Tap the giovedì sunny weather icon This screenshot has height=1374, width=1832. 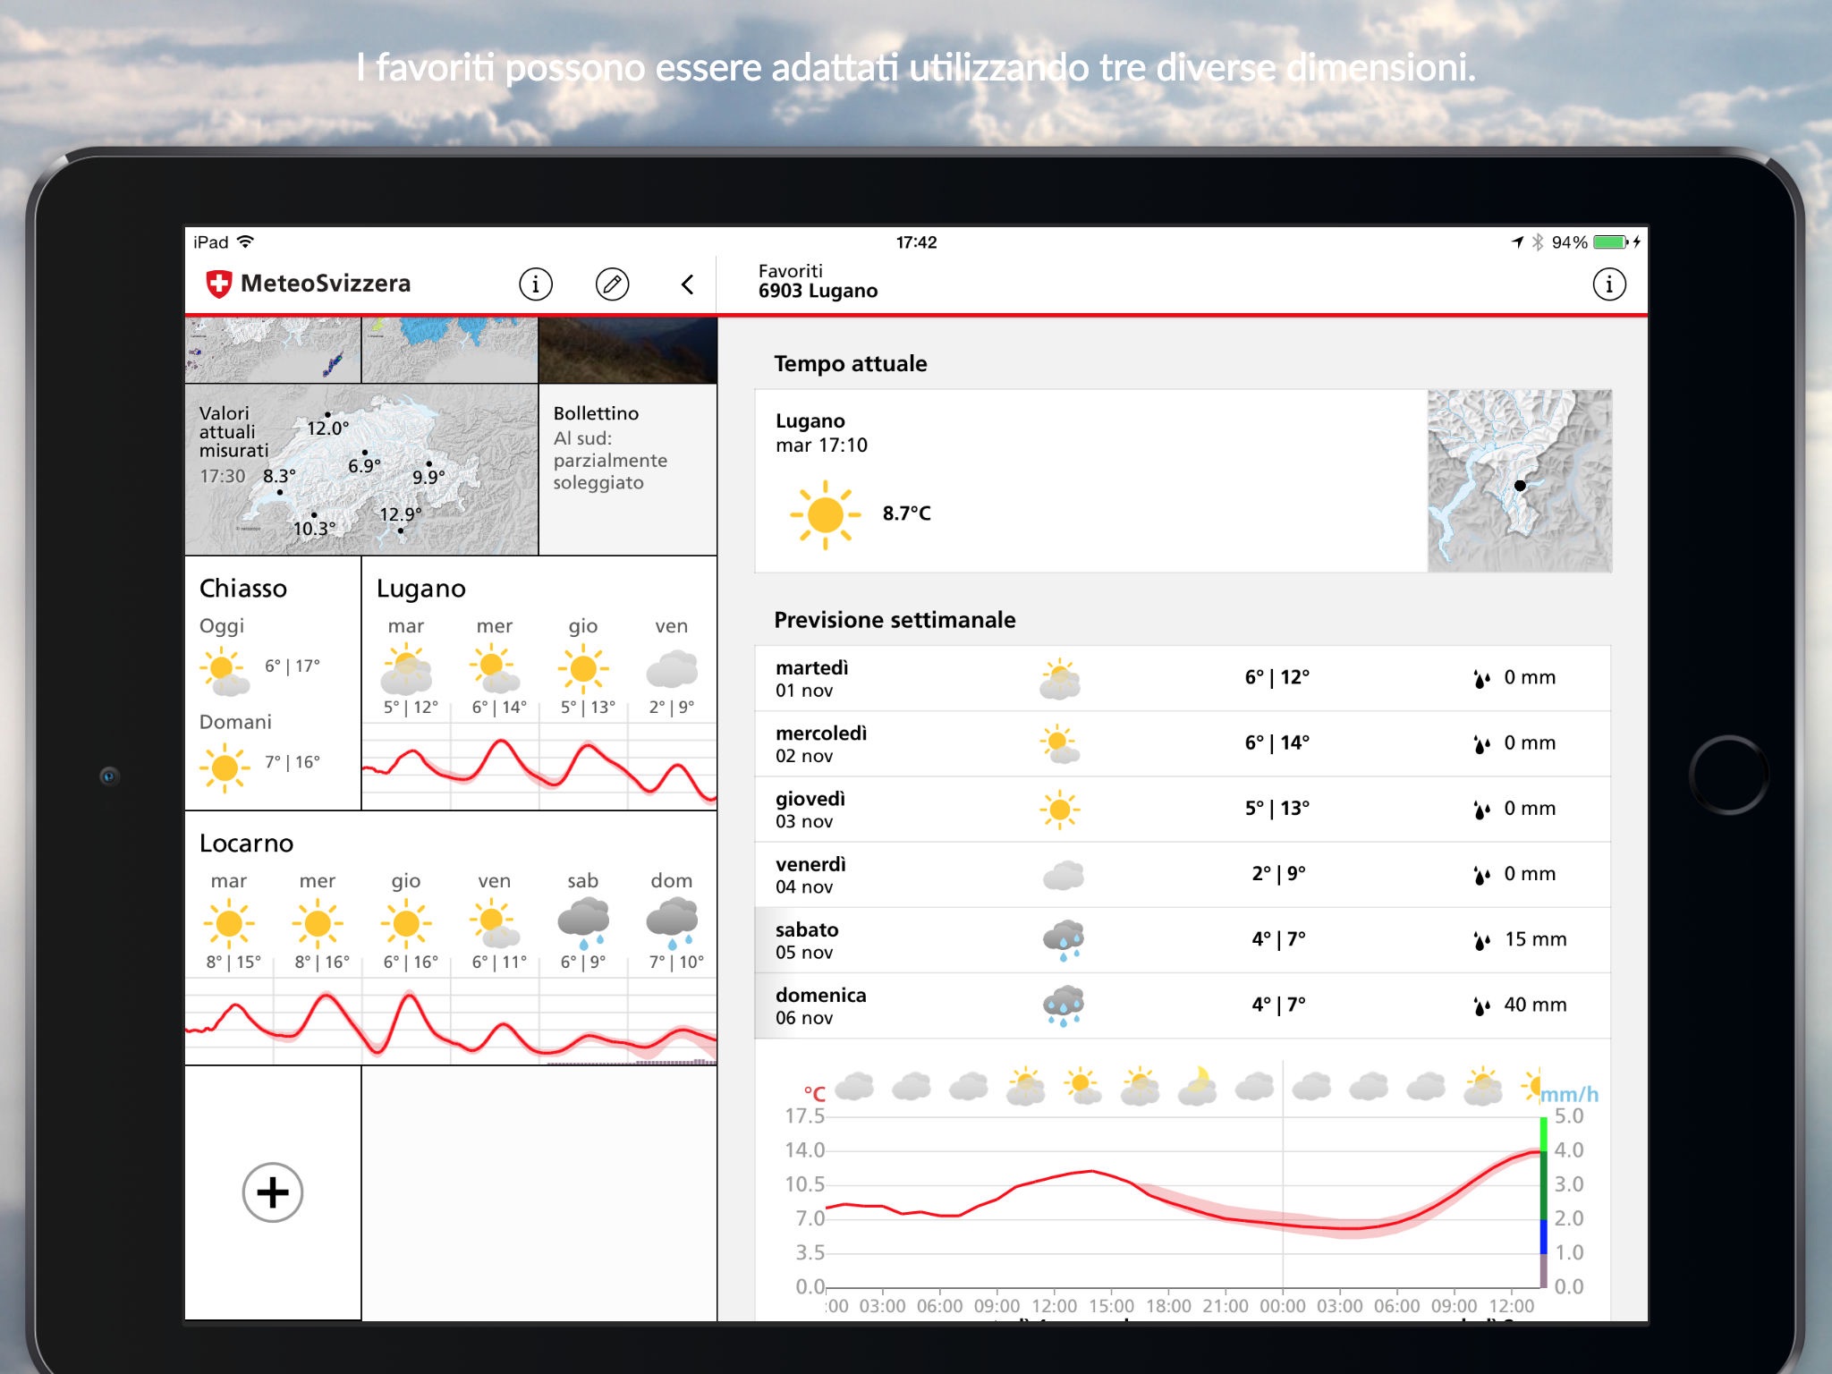[x=1060, y=810]
